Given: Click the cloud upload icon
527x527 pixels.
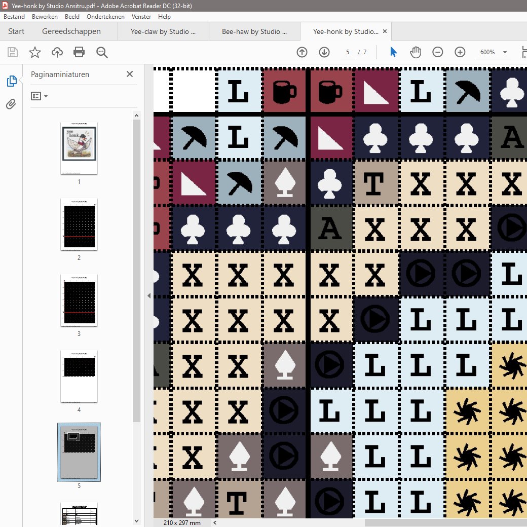Looking at the screenshot, I should (57, 52).
